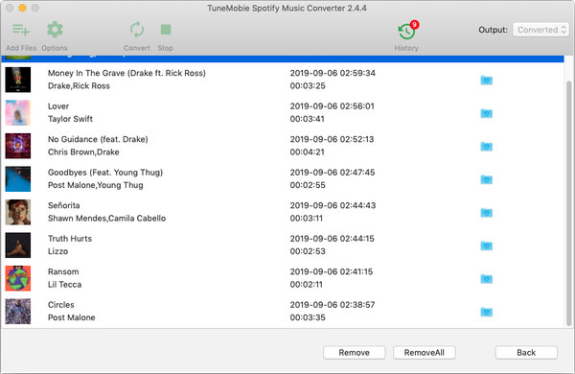Open the Options gear icon
575x374 pixels.
(55, 30)
